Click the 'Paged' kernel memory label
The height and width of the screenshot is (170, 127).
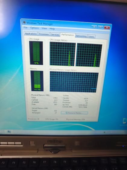click(34, 110)
